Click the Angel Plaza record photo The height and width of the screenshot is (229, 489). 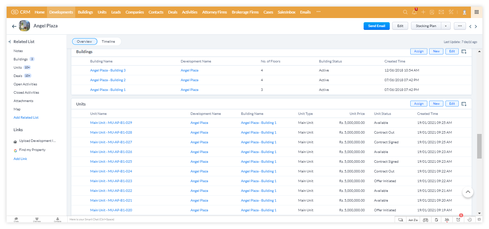24,26
